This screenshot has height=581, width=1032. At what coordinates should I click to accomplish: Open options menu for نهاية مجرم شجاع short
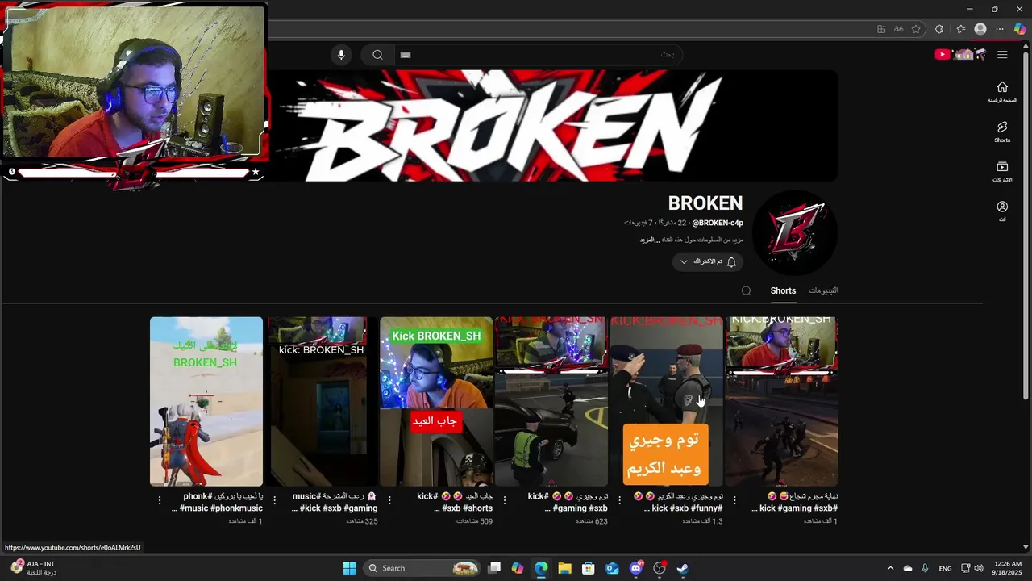pos(734,500)
